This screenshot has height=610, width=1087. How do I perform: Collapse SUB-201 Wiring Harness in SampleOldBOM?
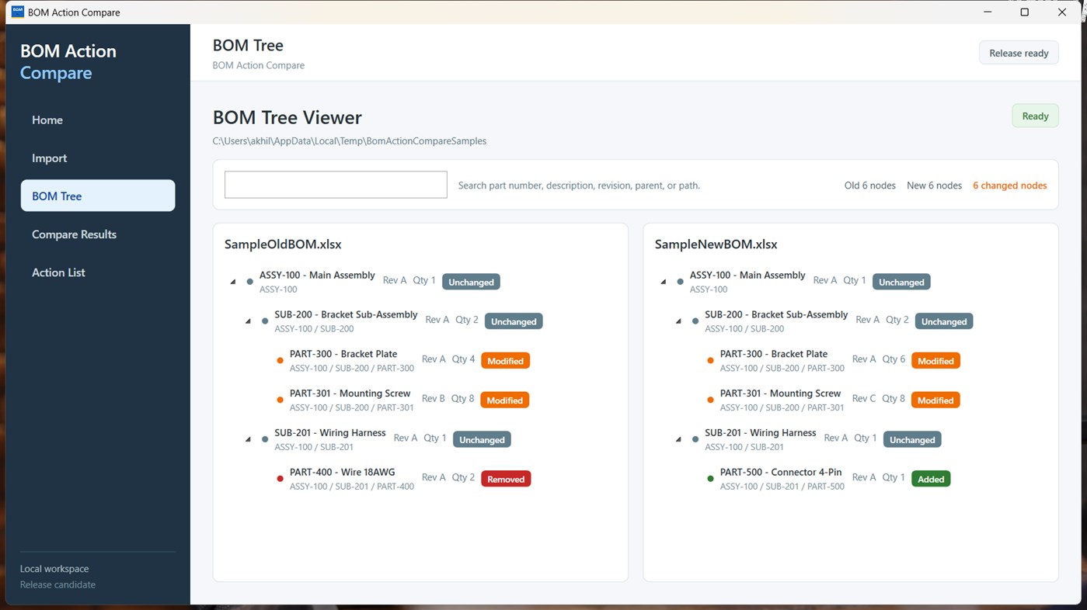coord(249,439)
